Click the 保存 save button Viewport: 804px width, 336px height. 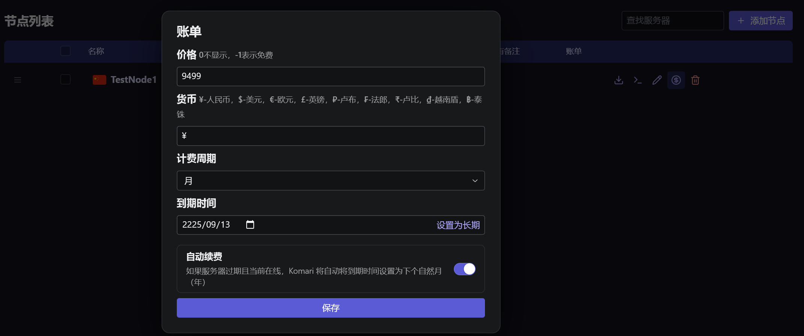pos(330,308)
